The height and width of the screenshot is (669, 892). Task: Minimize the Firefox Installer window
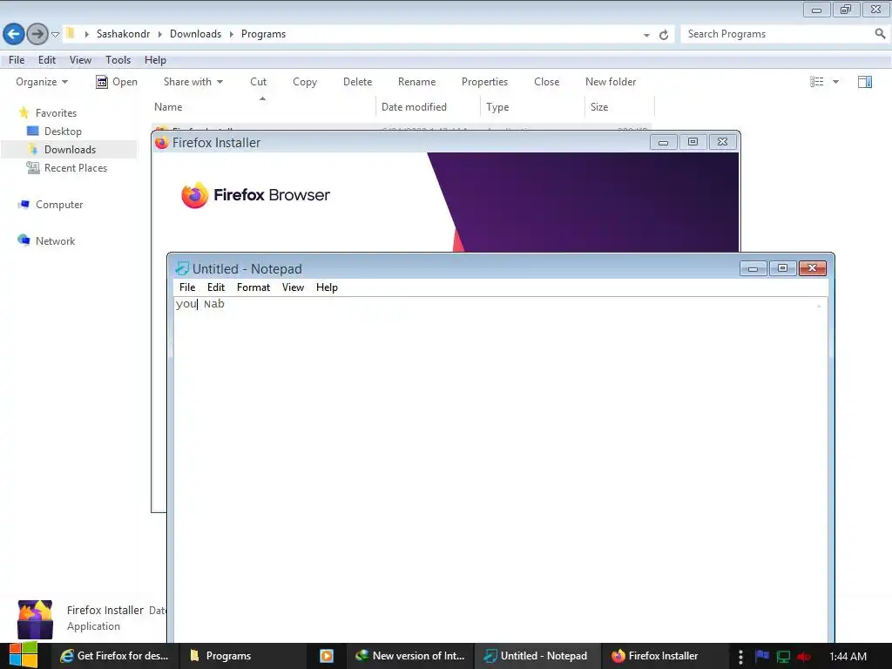coord(663,142)
